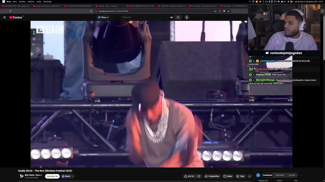Open the Histórico menu
Screen dimensions: 325x182
click(x=31, y=2)
